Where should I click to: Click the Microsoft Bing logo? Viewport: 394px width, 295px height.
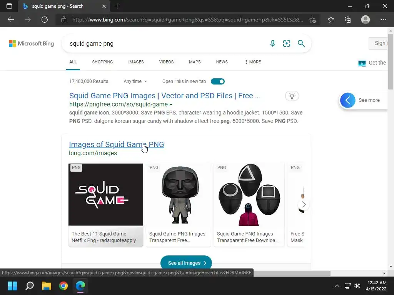tap(32, 43)
